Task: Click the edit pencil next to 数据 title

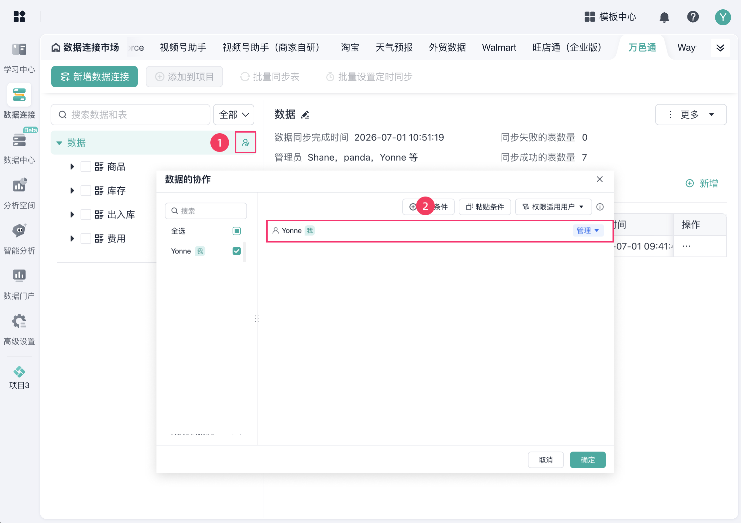Action: [x=305, y=115]
